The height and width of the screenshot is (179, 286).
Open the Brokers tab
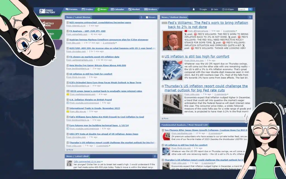tap(151, 9)
